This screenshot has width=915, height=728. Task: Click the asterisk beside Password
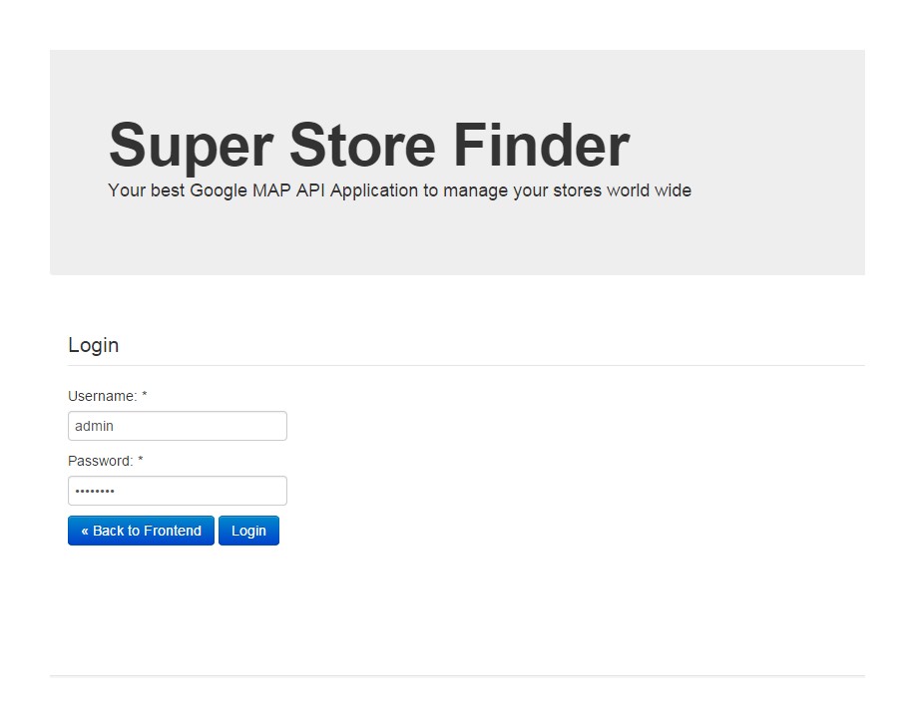pos(141,461)
